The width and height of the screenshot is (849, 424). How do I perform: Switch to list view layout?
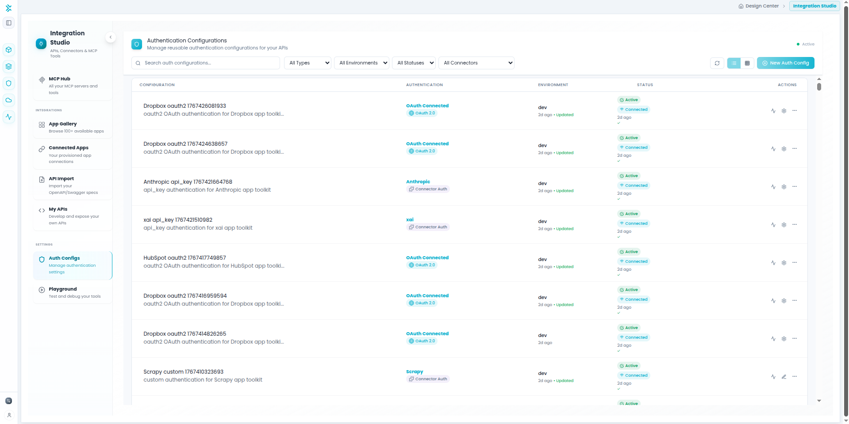tap(734, 63)
